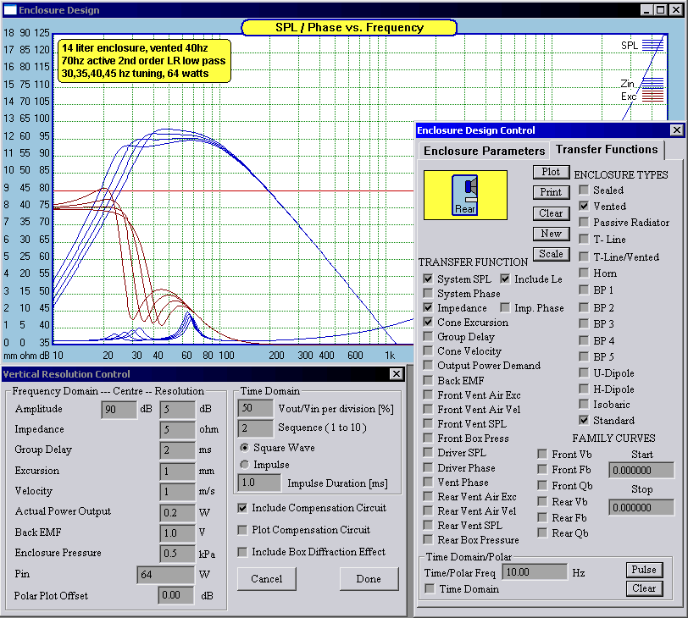Image resolution: width=688 pixels, height=618 pixels.
Task: Enable the Cone Velocity checkbox
Action: click(x=428, y=351)
